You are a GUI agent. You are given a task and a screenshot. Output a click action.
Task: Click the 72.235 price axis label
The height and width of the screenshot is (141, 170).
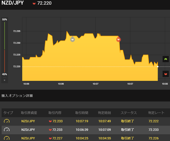17,31
